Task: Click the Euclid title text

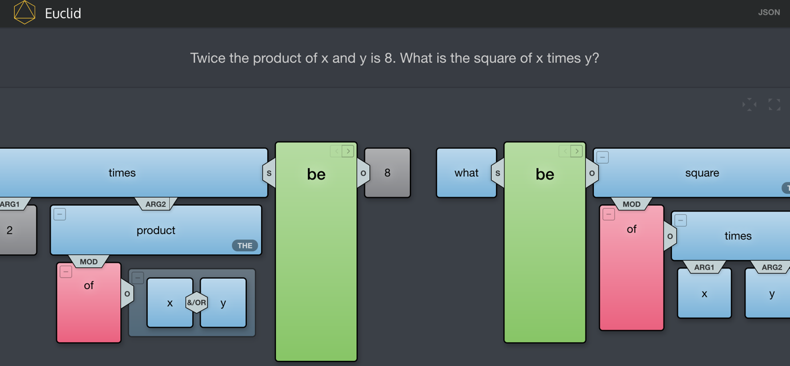Action: [63, 13]
